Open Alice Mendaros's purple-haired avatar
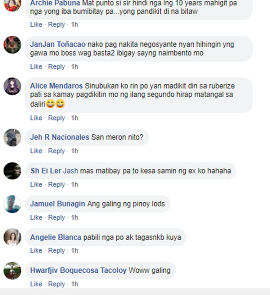This screenshot has width=270, height=295. [12, 86]
